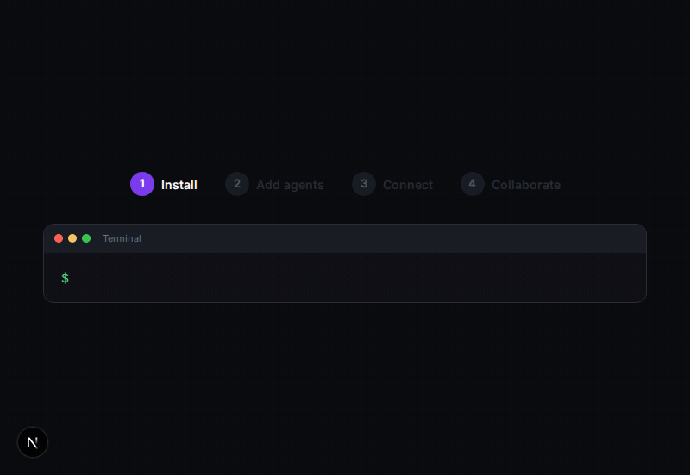Click the green terminal window dot

click(86, 238)
